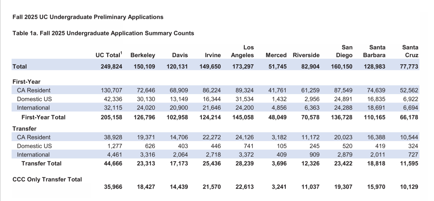Click the 'Total' row label

[20, 66]
